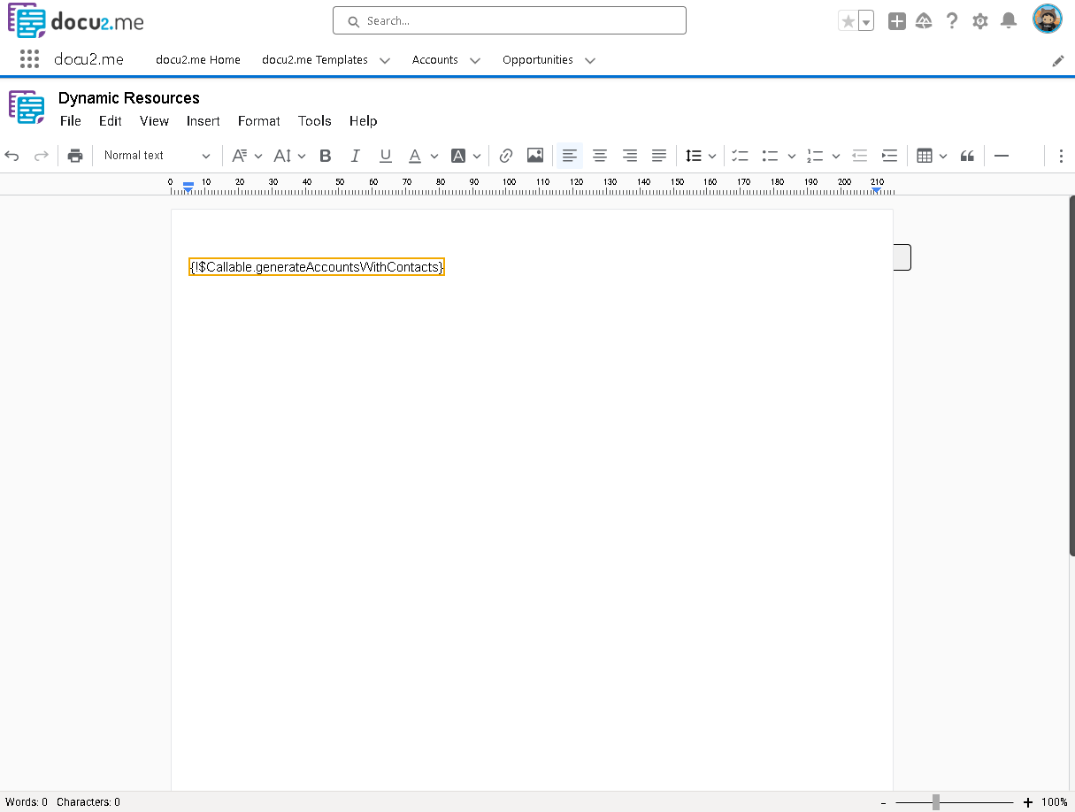Insert a horizontal line
Screen dimensions: 1075x812
click(1002, 156)
